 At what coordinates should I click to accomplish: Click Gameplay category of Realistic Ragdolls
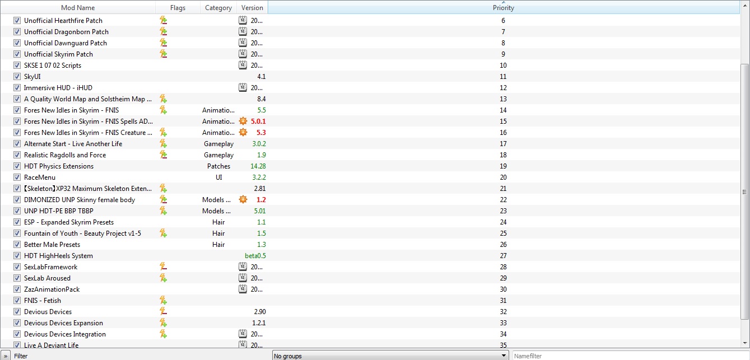coord(218,155)
